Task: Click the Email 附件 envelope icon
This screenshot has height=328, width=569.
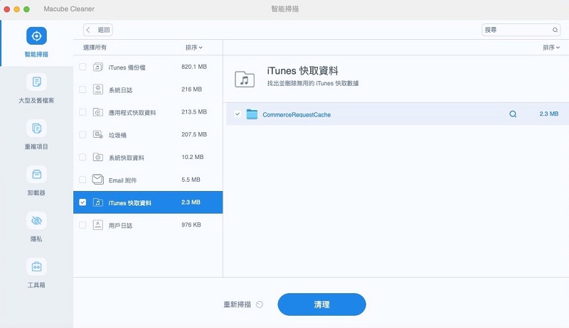Action: point(97,180)
